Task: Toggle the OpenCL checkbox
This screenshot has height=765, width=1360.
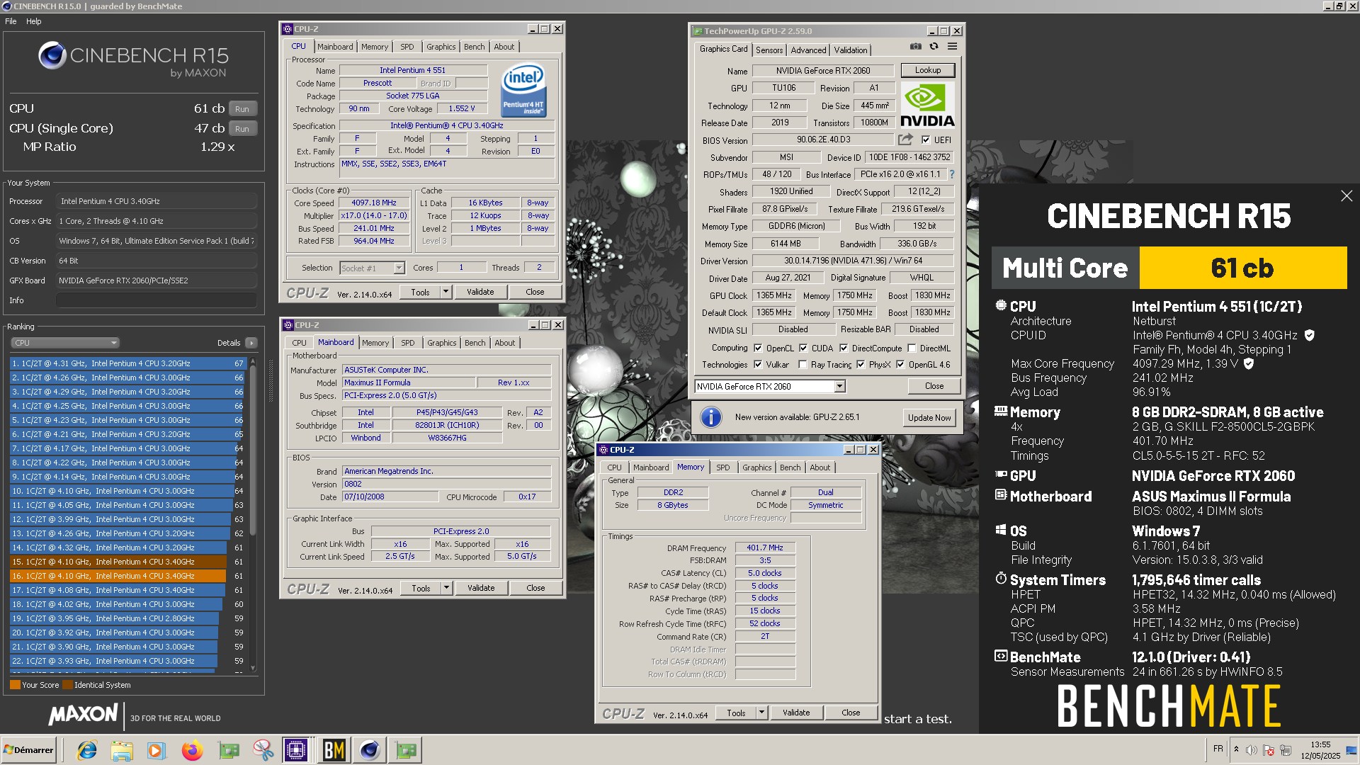Action: (x=758, y=348)
